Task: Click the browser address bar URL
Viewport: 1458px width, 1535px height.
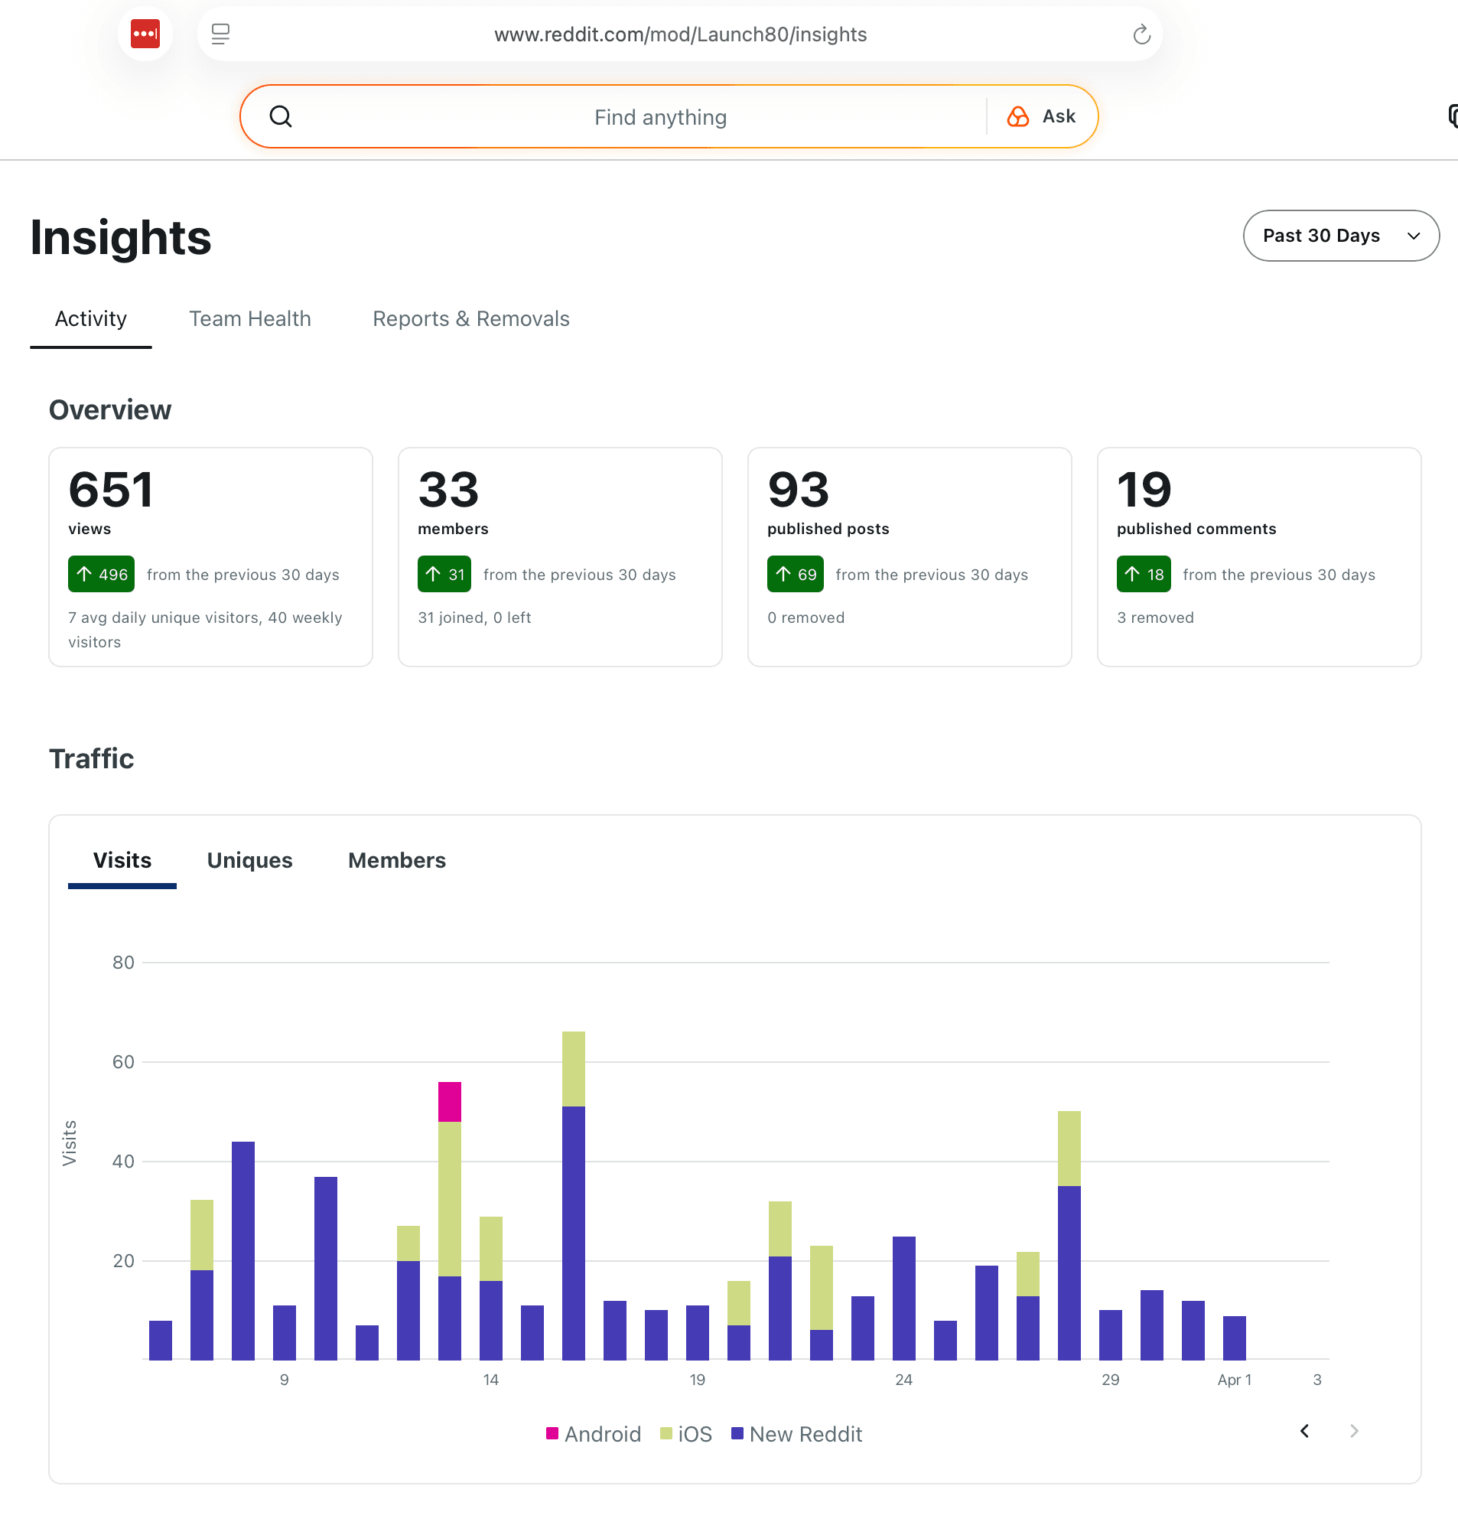Action: (x=681, y=34)
